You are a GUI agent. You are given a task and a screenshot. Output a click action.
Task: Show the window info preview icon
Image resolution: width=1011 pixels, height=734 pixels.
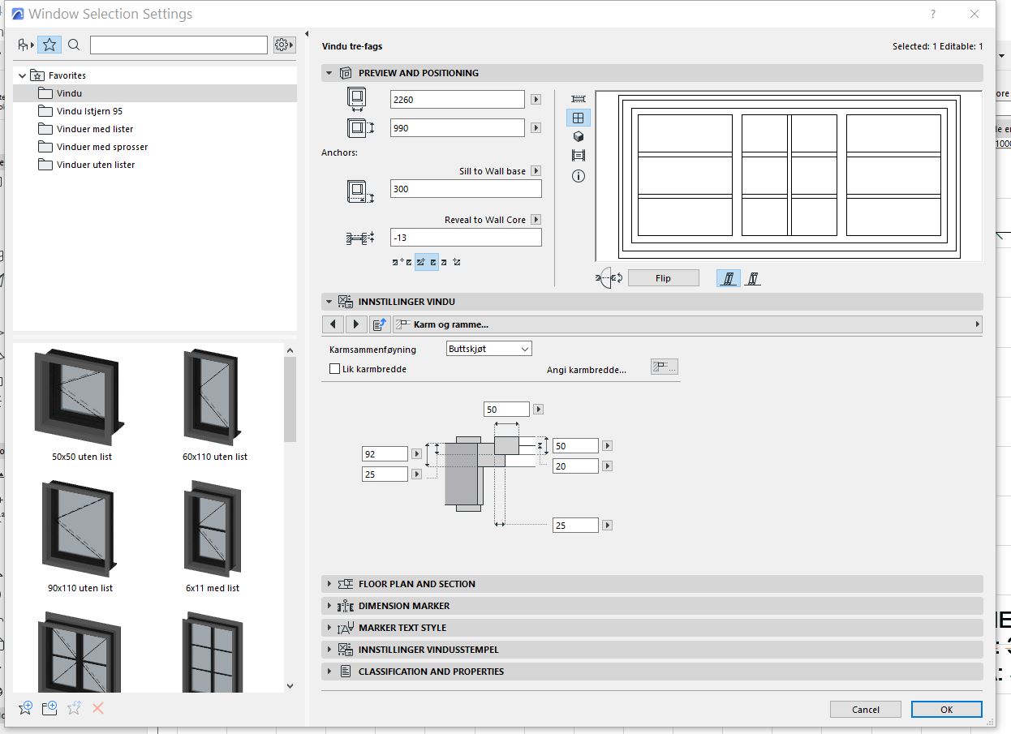[x=579, y=175]
